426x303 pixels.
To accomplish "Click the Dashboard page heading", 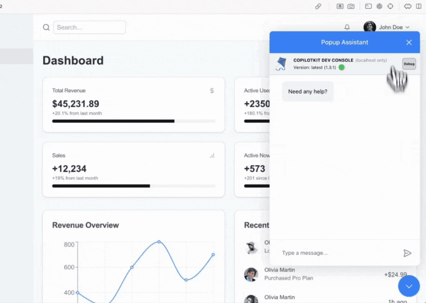I will (x=73, y=61).
